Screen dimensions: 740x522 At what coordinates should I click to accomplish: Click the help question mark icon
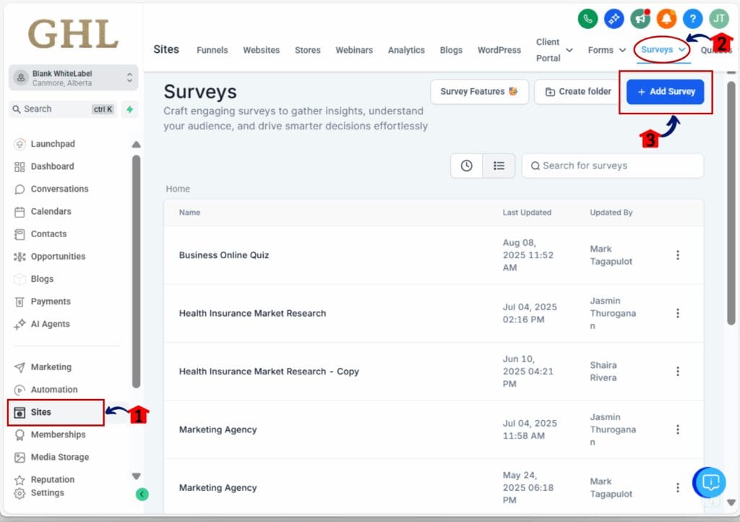[x=692, y=19]
